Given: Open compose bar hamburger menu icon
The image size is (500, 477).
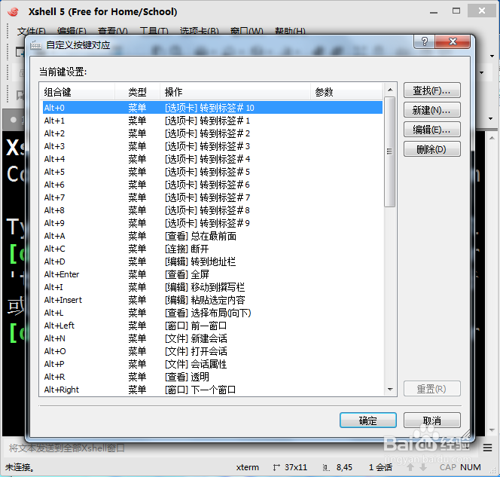Looking at the screenshot, I should 487,448.
